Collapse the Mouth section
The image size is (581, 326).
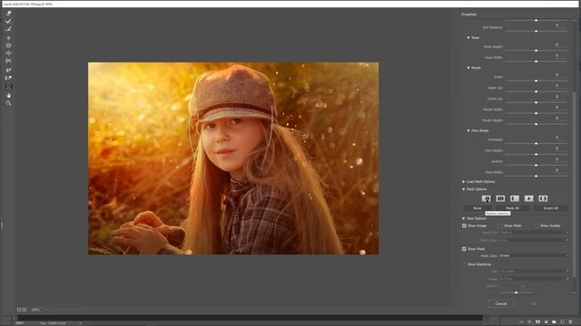468,68
